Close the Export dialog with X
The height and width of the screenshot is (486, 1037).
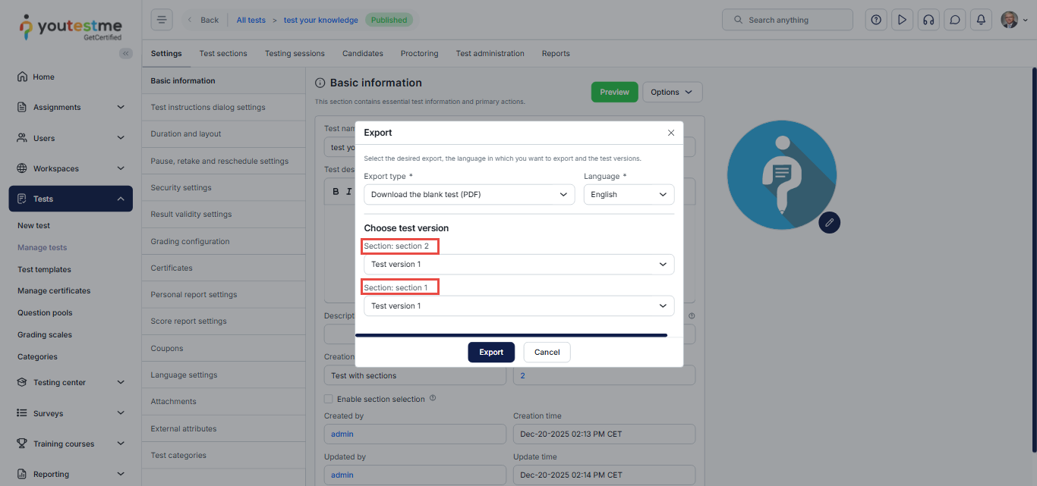tap(670, 133)
